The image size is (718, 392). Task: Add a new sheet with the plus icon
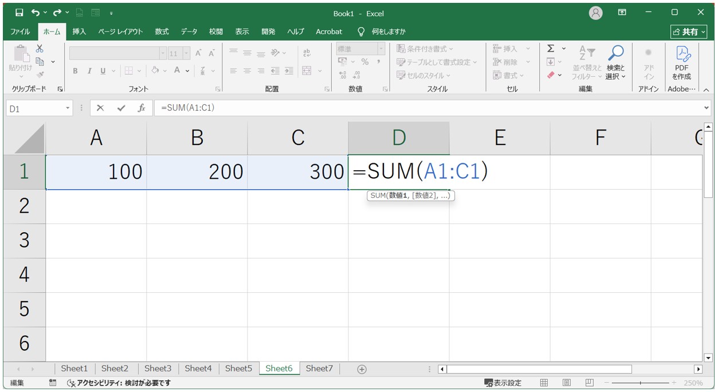coord(362,369)
